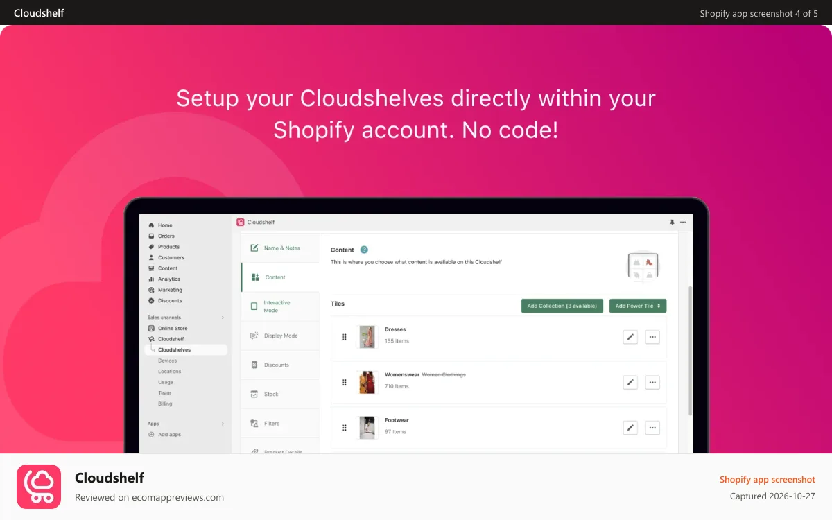Click the Content illustration image
Screen dimensions: 832x520
[643, 266]
